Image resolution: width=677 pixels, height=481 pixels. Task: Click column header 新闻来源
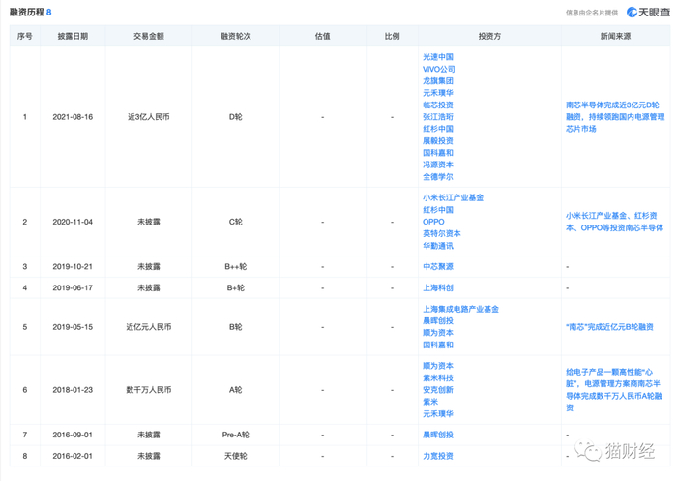pos(615,37)
